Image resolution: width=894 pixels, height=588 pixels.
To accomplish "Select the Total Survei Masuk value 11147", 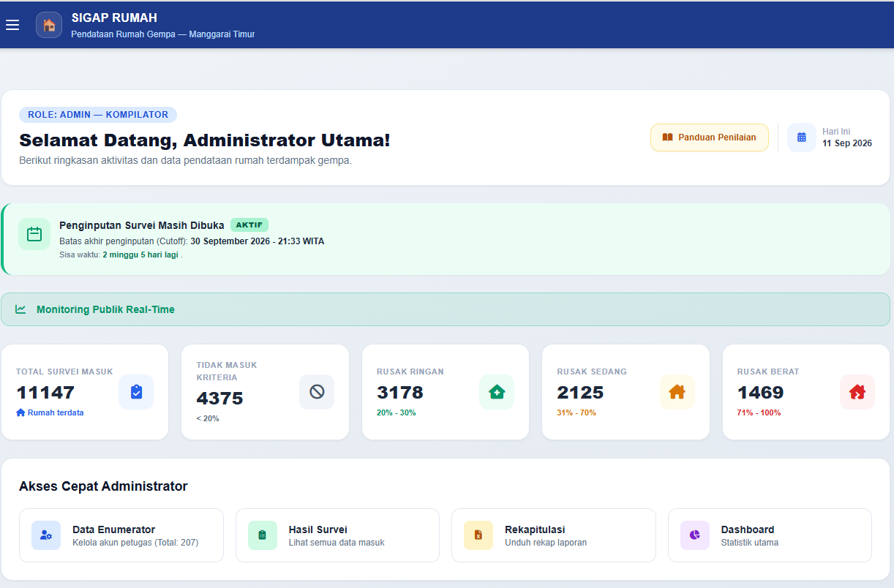I will [45, 393].
